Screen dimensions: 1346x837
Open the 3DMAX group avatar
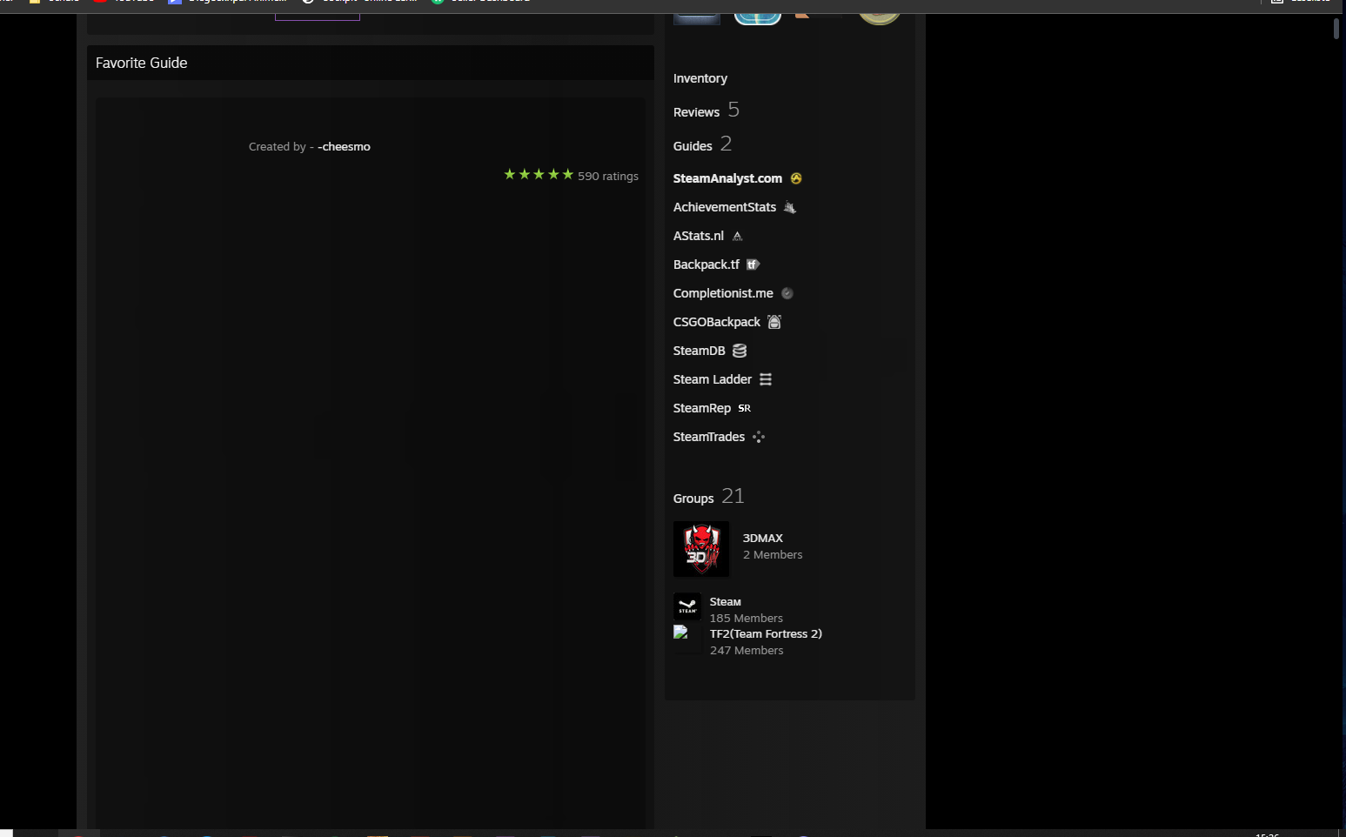tap(701, 549)
